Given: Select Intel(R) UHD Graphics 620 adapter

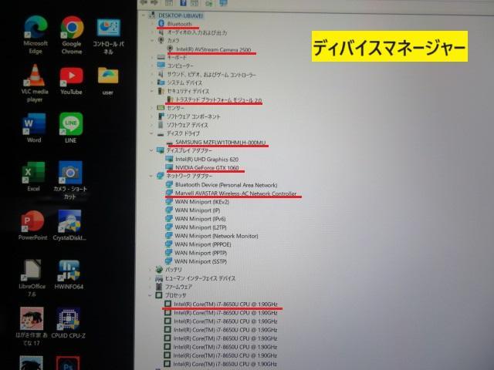Looking at the screenshot, I should click(207, 160).
